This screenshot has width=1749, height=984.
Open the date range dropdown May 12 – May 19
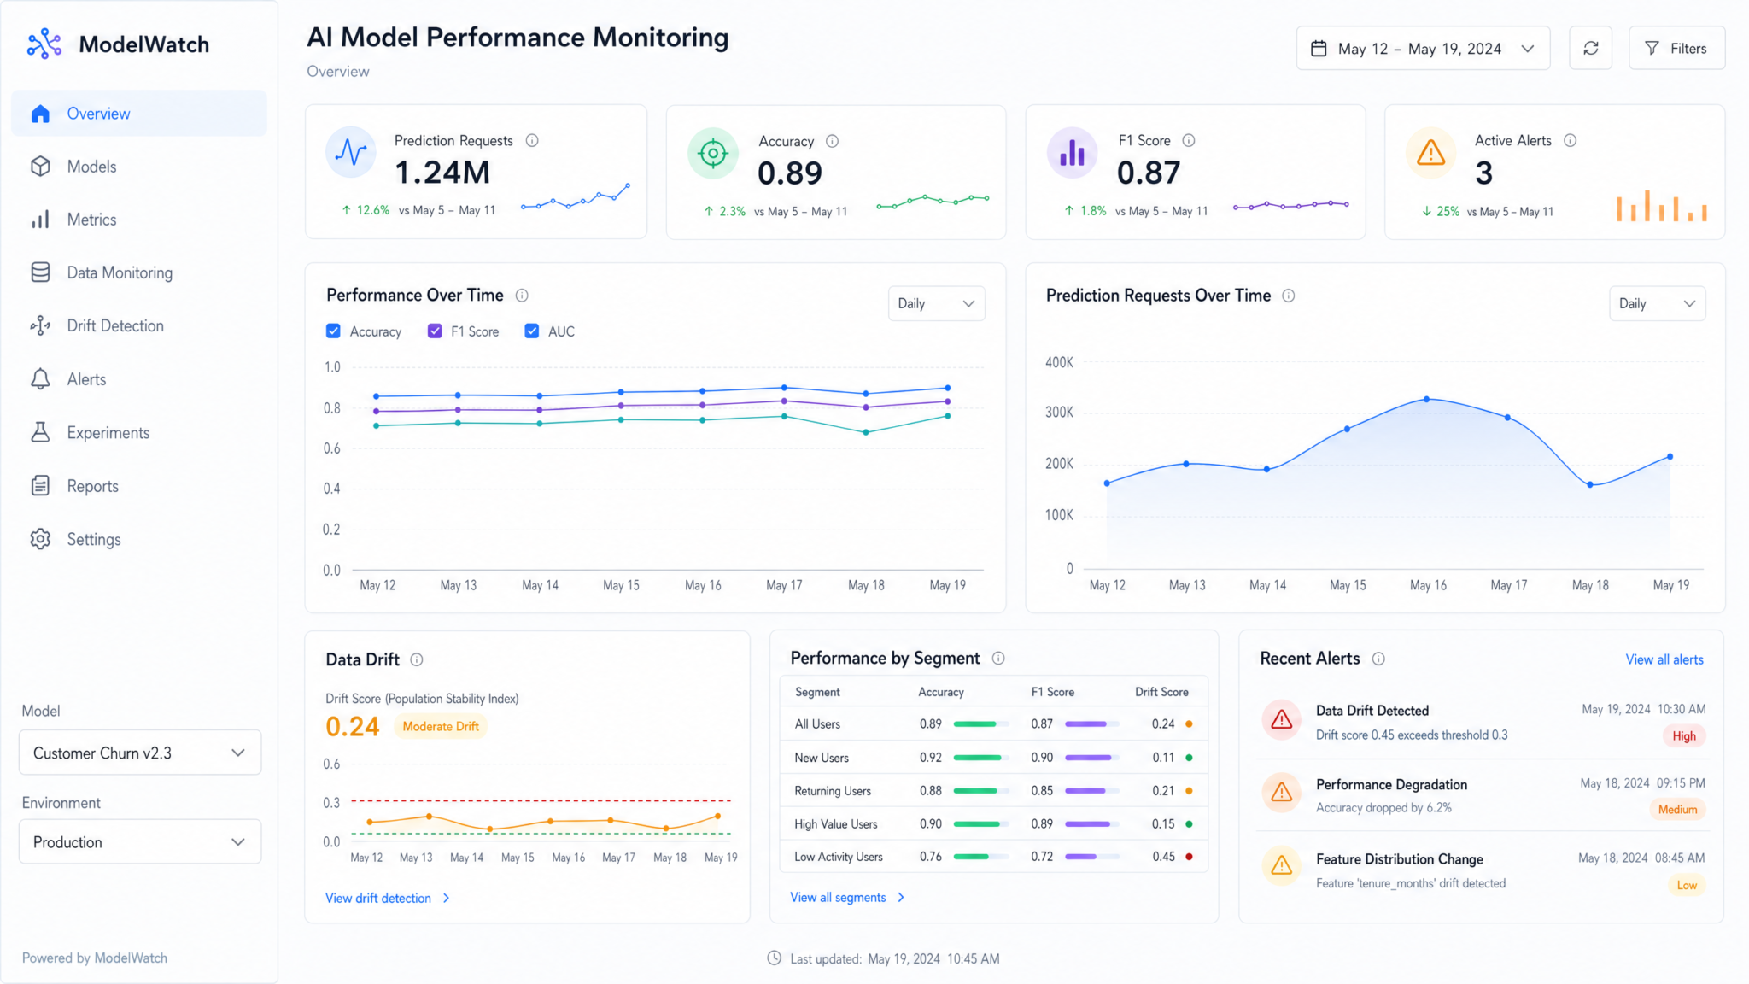click(x=1423, y=48)
